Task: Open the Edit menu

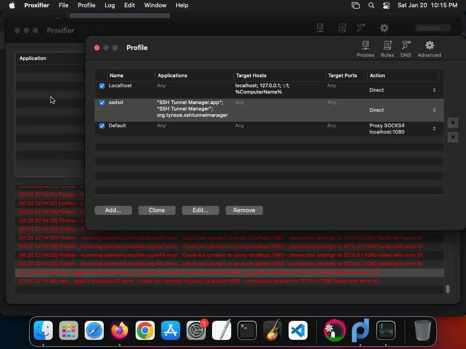Action: point(129,5)
